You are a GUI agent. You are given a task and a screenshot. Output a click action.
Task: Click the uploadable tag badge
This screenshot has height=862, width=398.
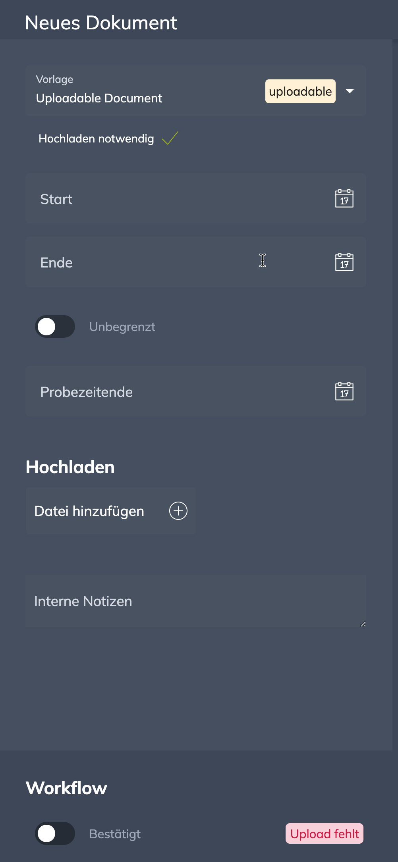click(x=300, y=91)
